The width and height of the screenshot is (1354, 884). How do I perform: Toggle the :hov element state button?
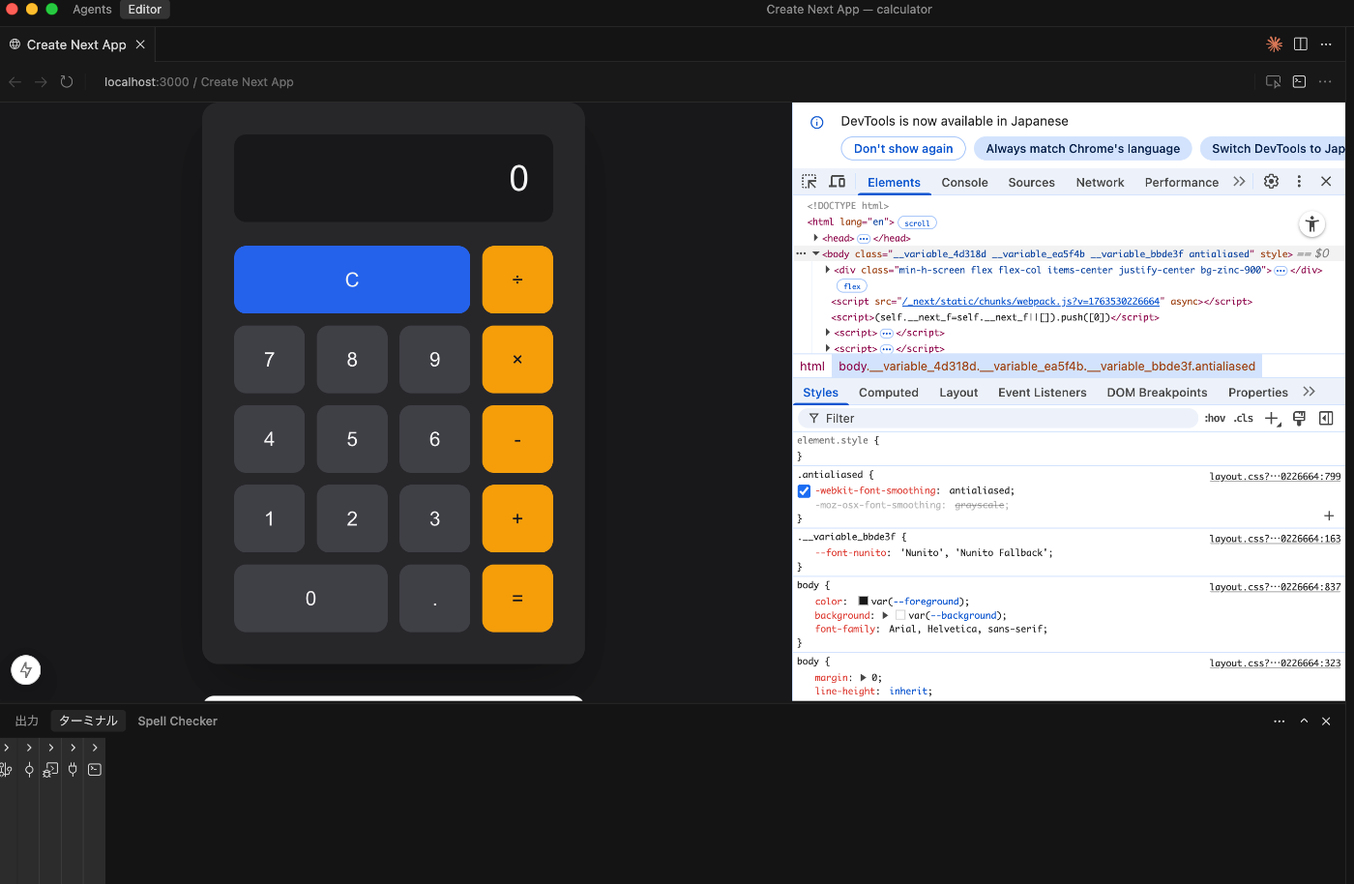(1215, 419)
